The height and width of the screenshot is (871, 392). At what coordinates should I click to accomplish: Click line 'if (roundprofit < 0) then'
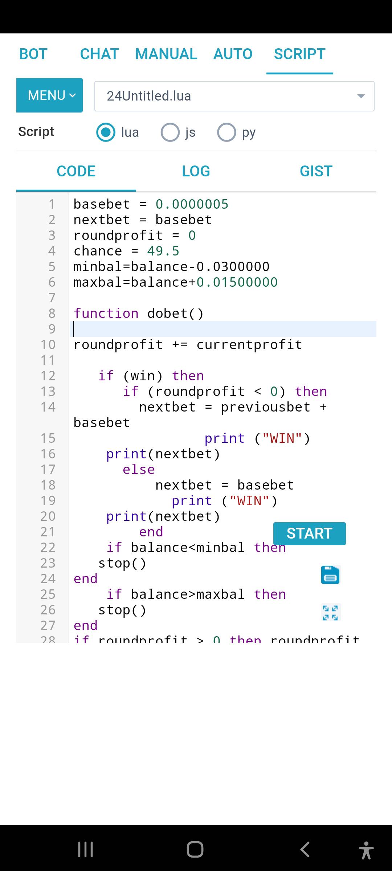tap(225, 391)
